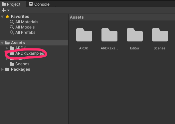Collapse the Assets folder triangle
Viewport: 175px width, 124px height.
tap(2, 43)
